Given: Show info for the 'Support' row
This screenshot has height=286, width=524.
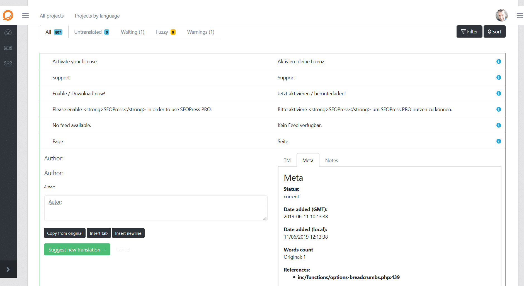Looking at the screenshot, I should (499, 77).
